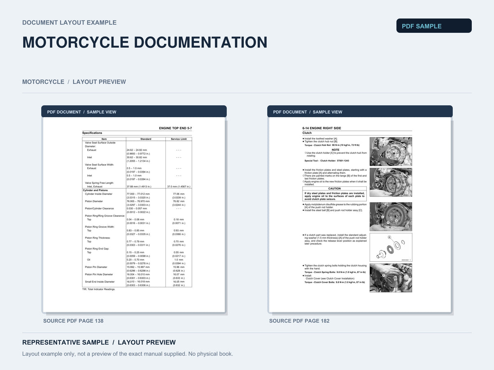This screenshot has width=494, height=370.
Task: Click the "Service Limit" column header
Action: coord(179,139)
